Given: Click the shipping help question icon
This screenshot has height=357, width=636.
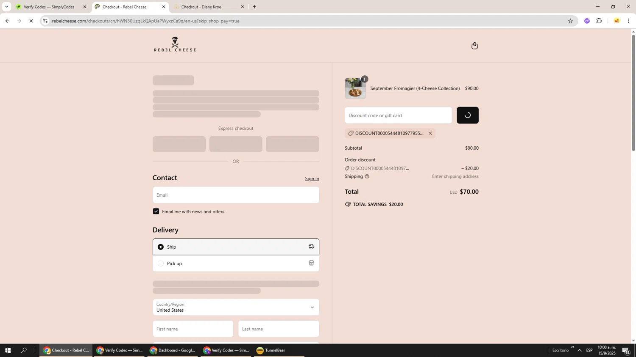Looking at the screenshot, I should tap(367, 176).
